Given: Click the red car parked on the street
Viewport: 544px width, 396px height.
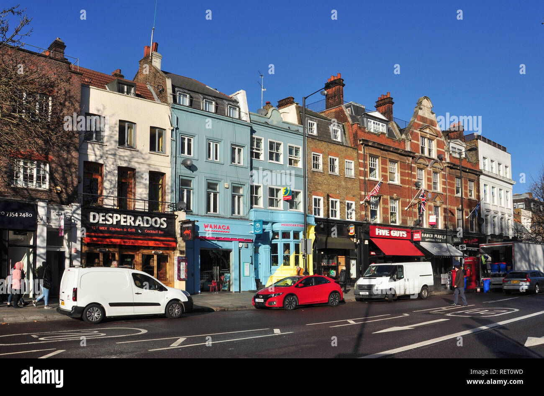Looking at the screenshot, I should (x=298, y=292).
